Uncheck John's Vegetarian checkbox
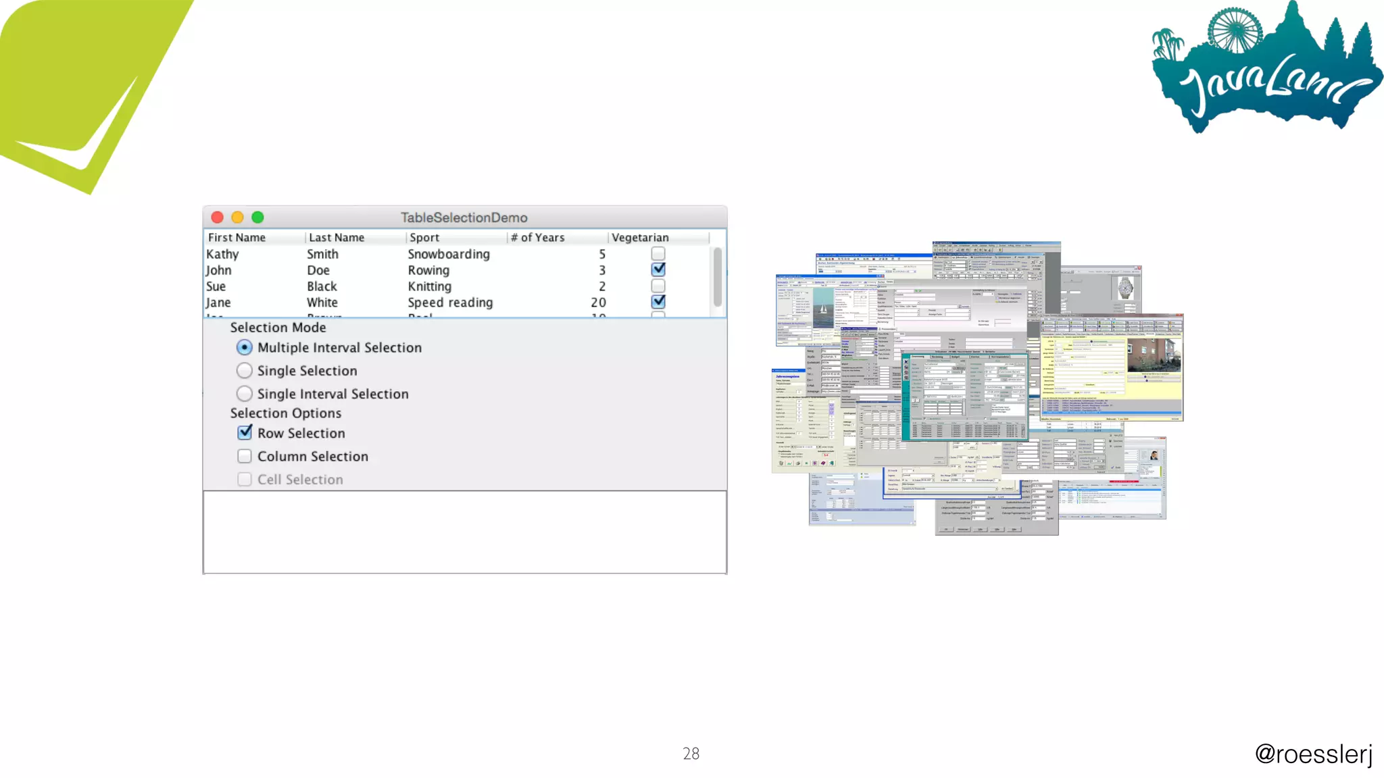This screenshot has width=1384, height=778. (658, 269)
